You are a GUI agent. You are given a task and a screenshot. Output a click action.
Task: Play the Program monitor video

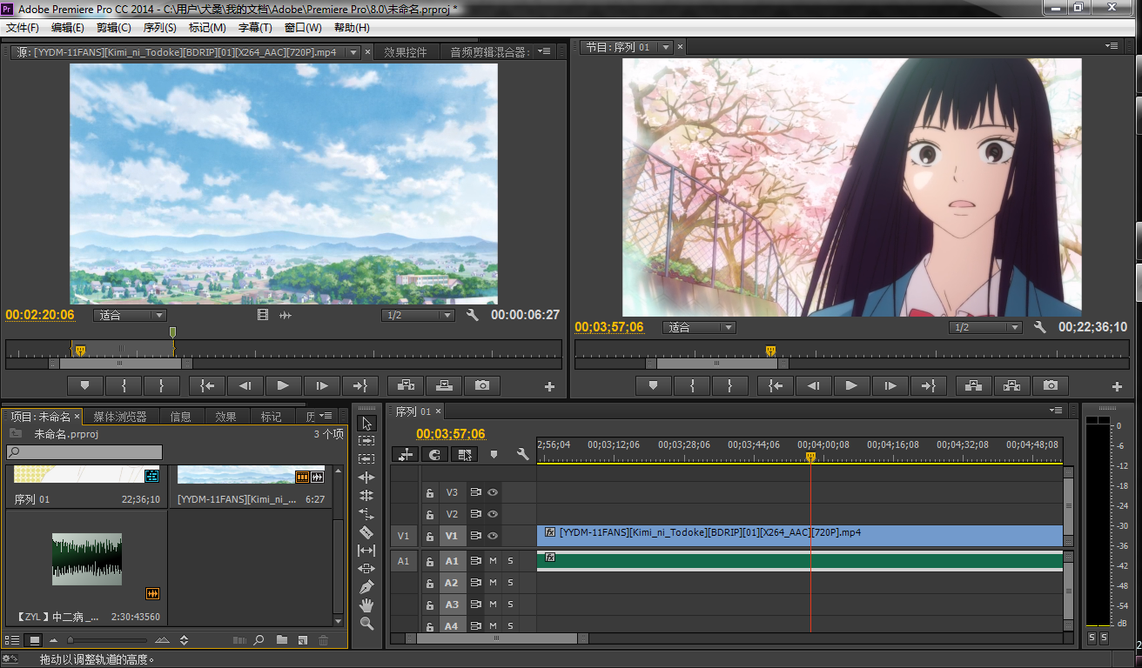tap(851, 385)
